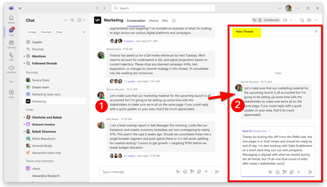Click the search icon in Chat header
Image resolution: width=327 pixels, height=187 pixels.
point(72,20)
